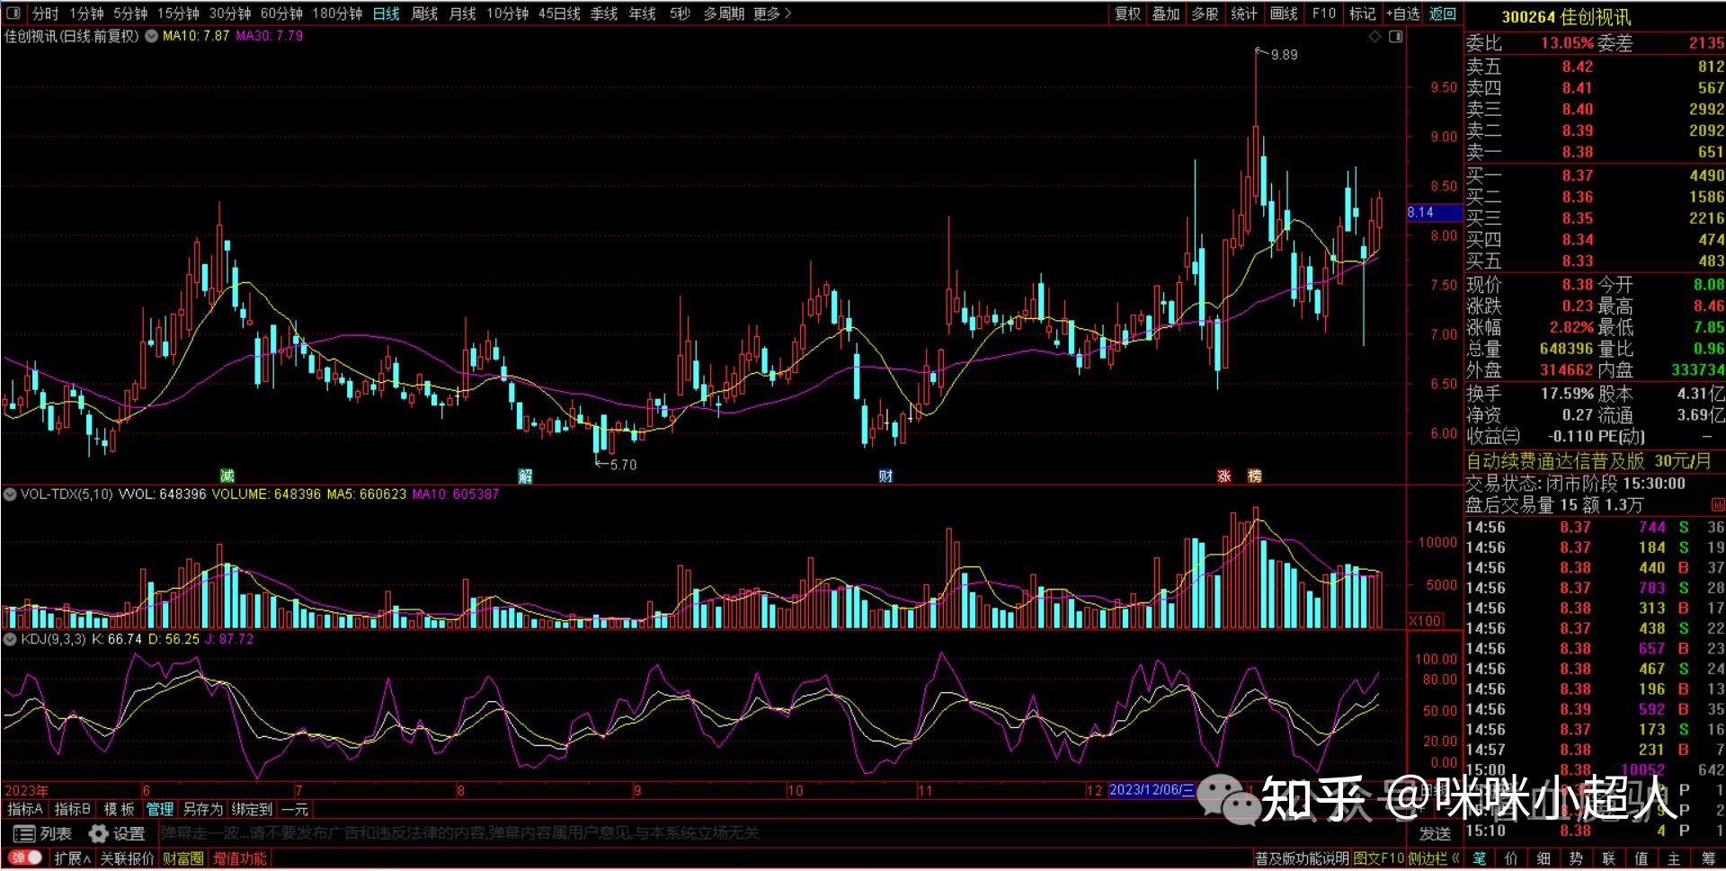Screen dimensions: 1726x871
Task: Add stock via +自选 button
Action: [1403, 13]
